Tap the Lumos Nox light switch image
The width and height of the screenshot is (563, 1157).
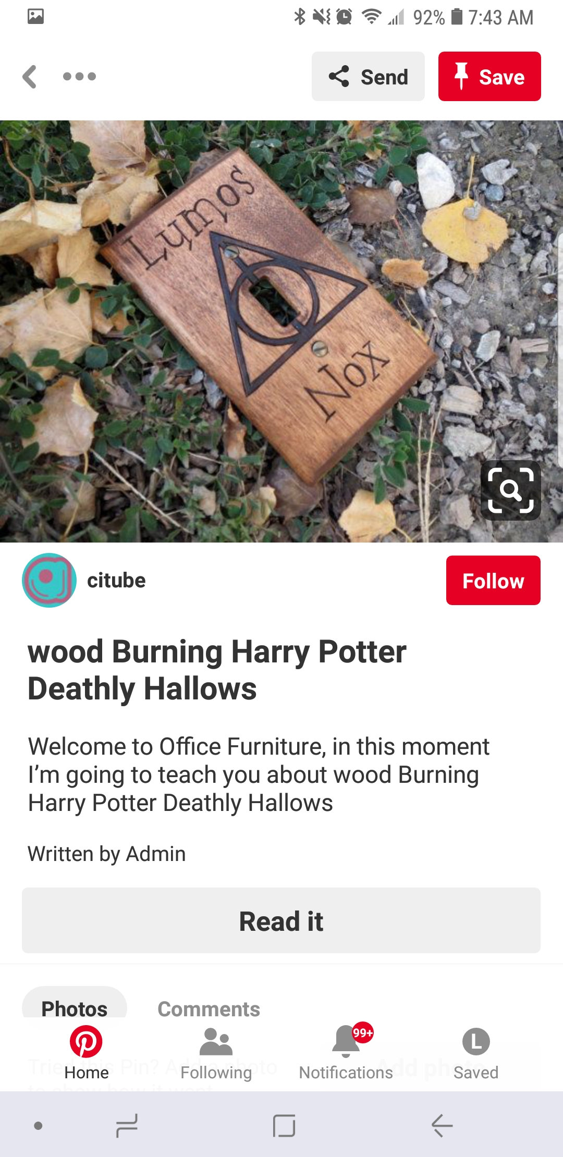pos(281,331)
